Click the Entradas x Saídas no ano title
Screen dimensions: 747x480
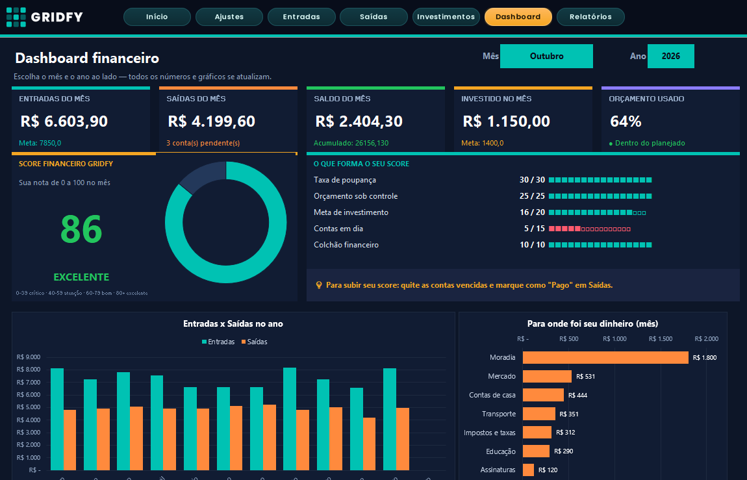233,324
